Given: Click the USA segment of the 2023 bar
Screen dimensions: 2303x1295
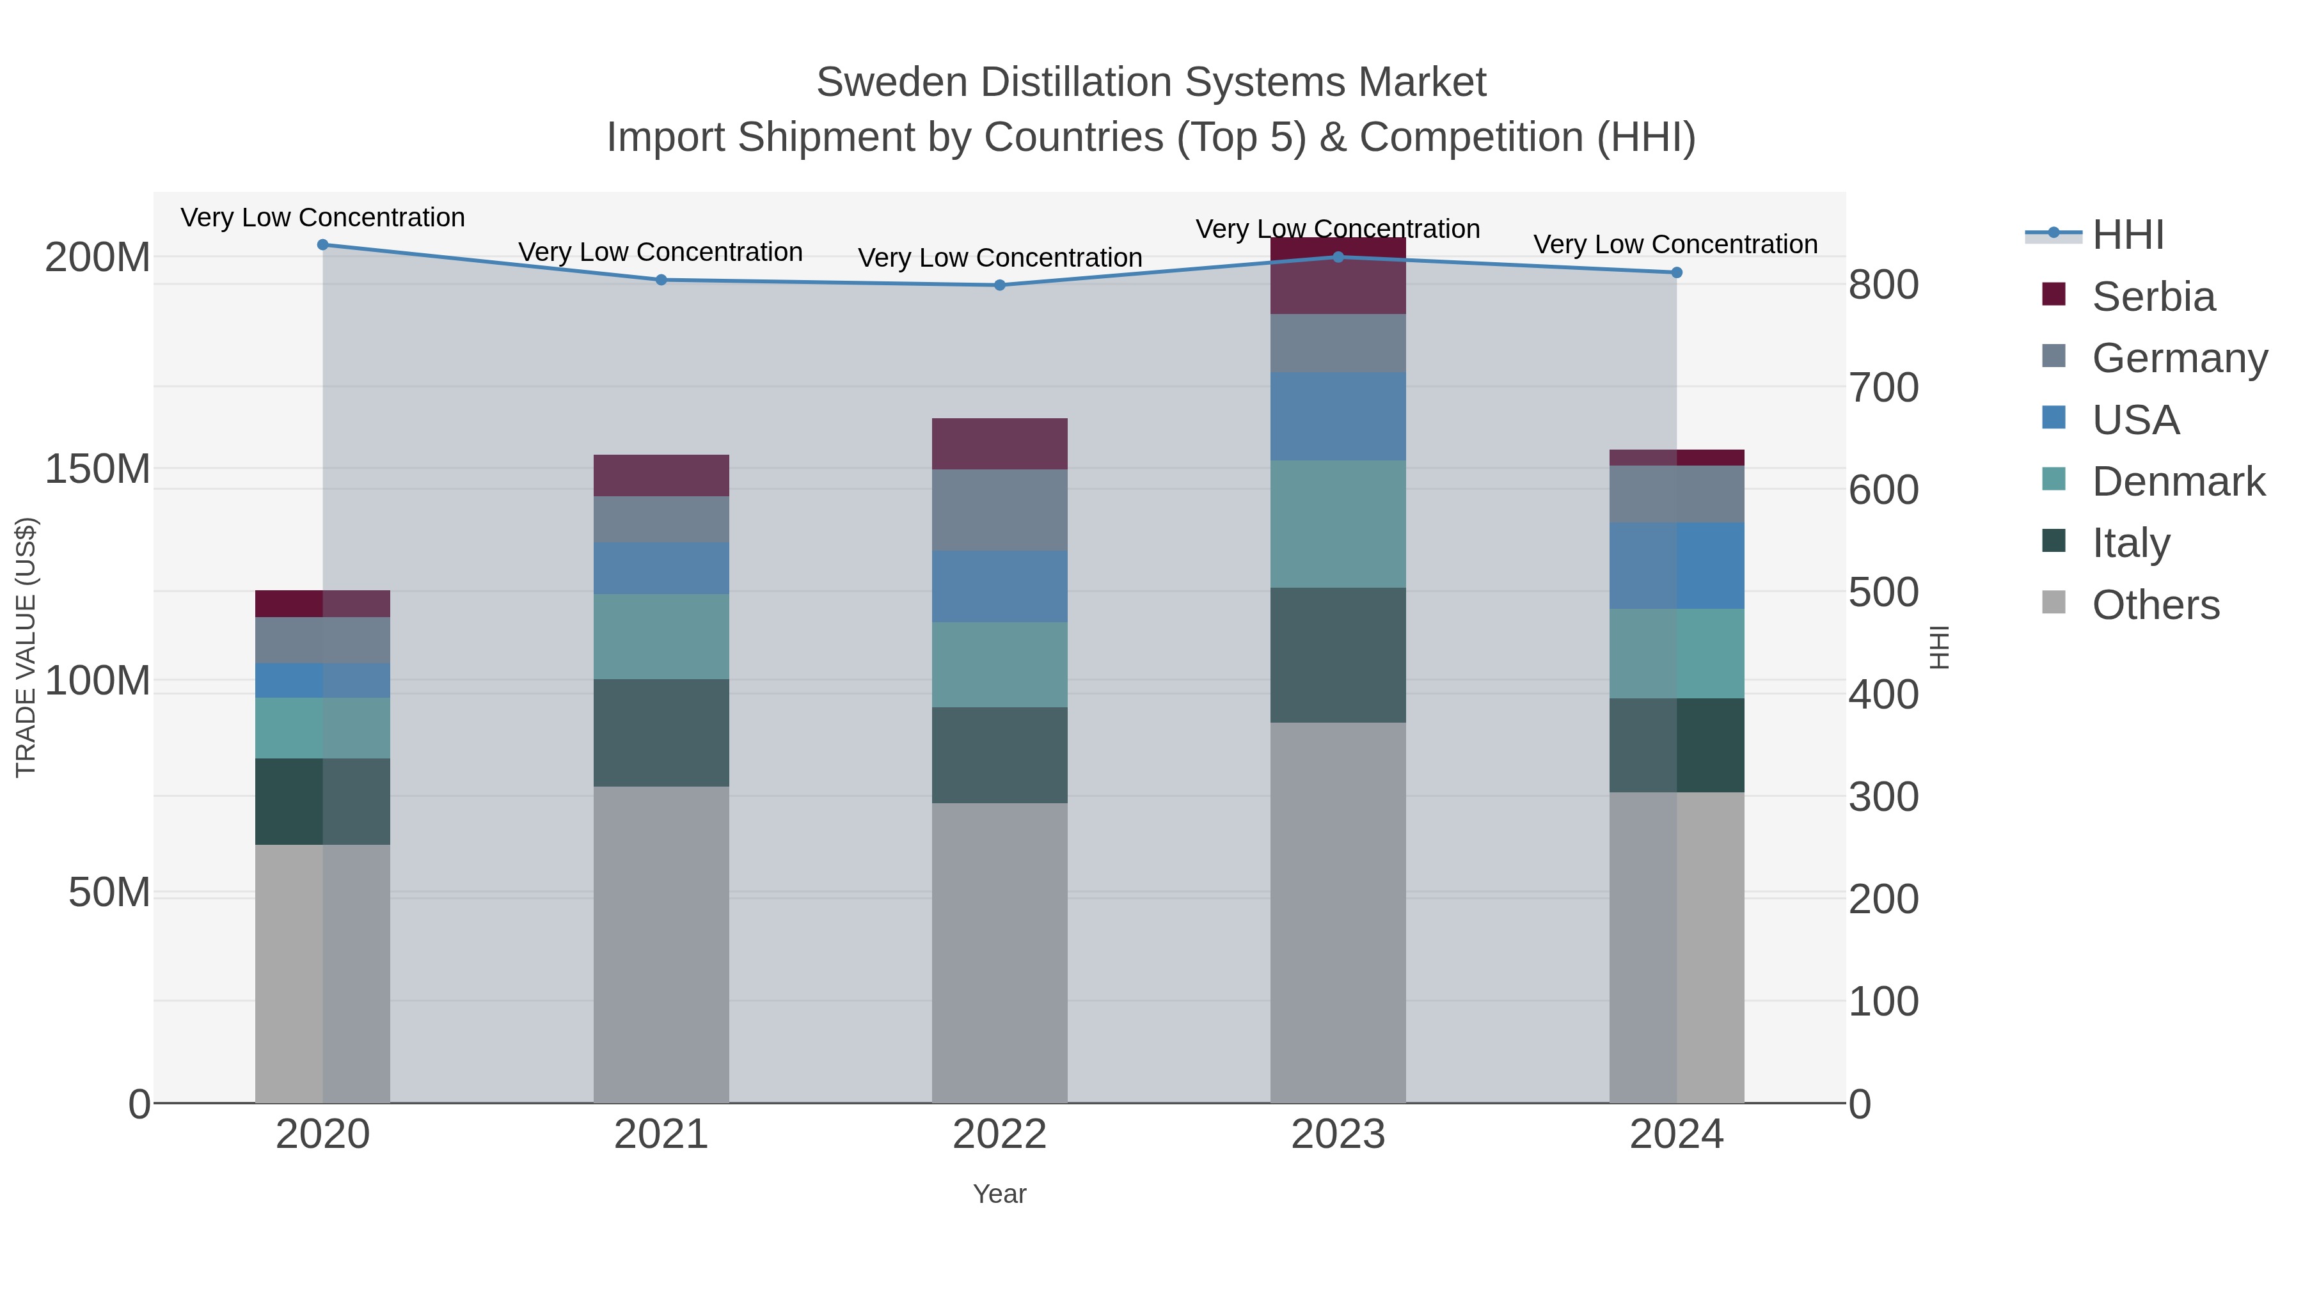Looking at the screenshot, I should pos(1338,416).
